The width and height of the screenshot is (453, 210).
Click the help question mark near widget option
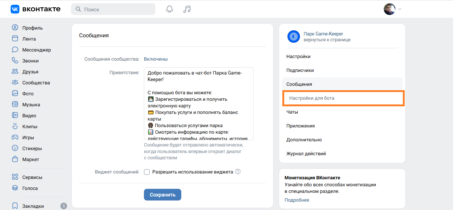point(238,172)
